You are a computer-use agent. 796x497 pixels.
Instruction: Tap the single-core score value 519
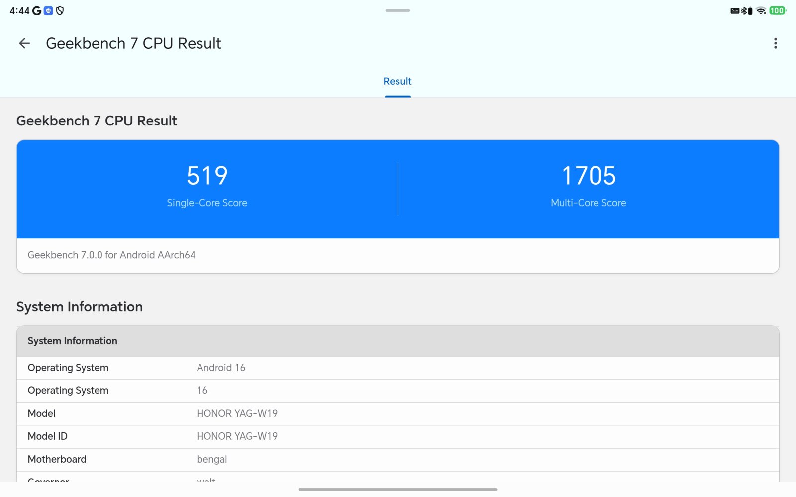(x=207, y=176)
